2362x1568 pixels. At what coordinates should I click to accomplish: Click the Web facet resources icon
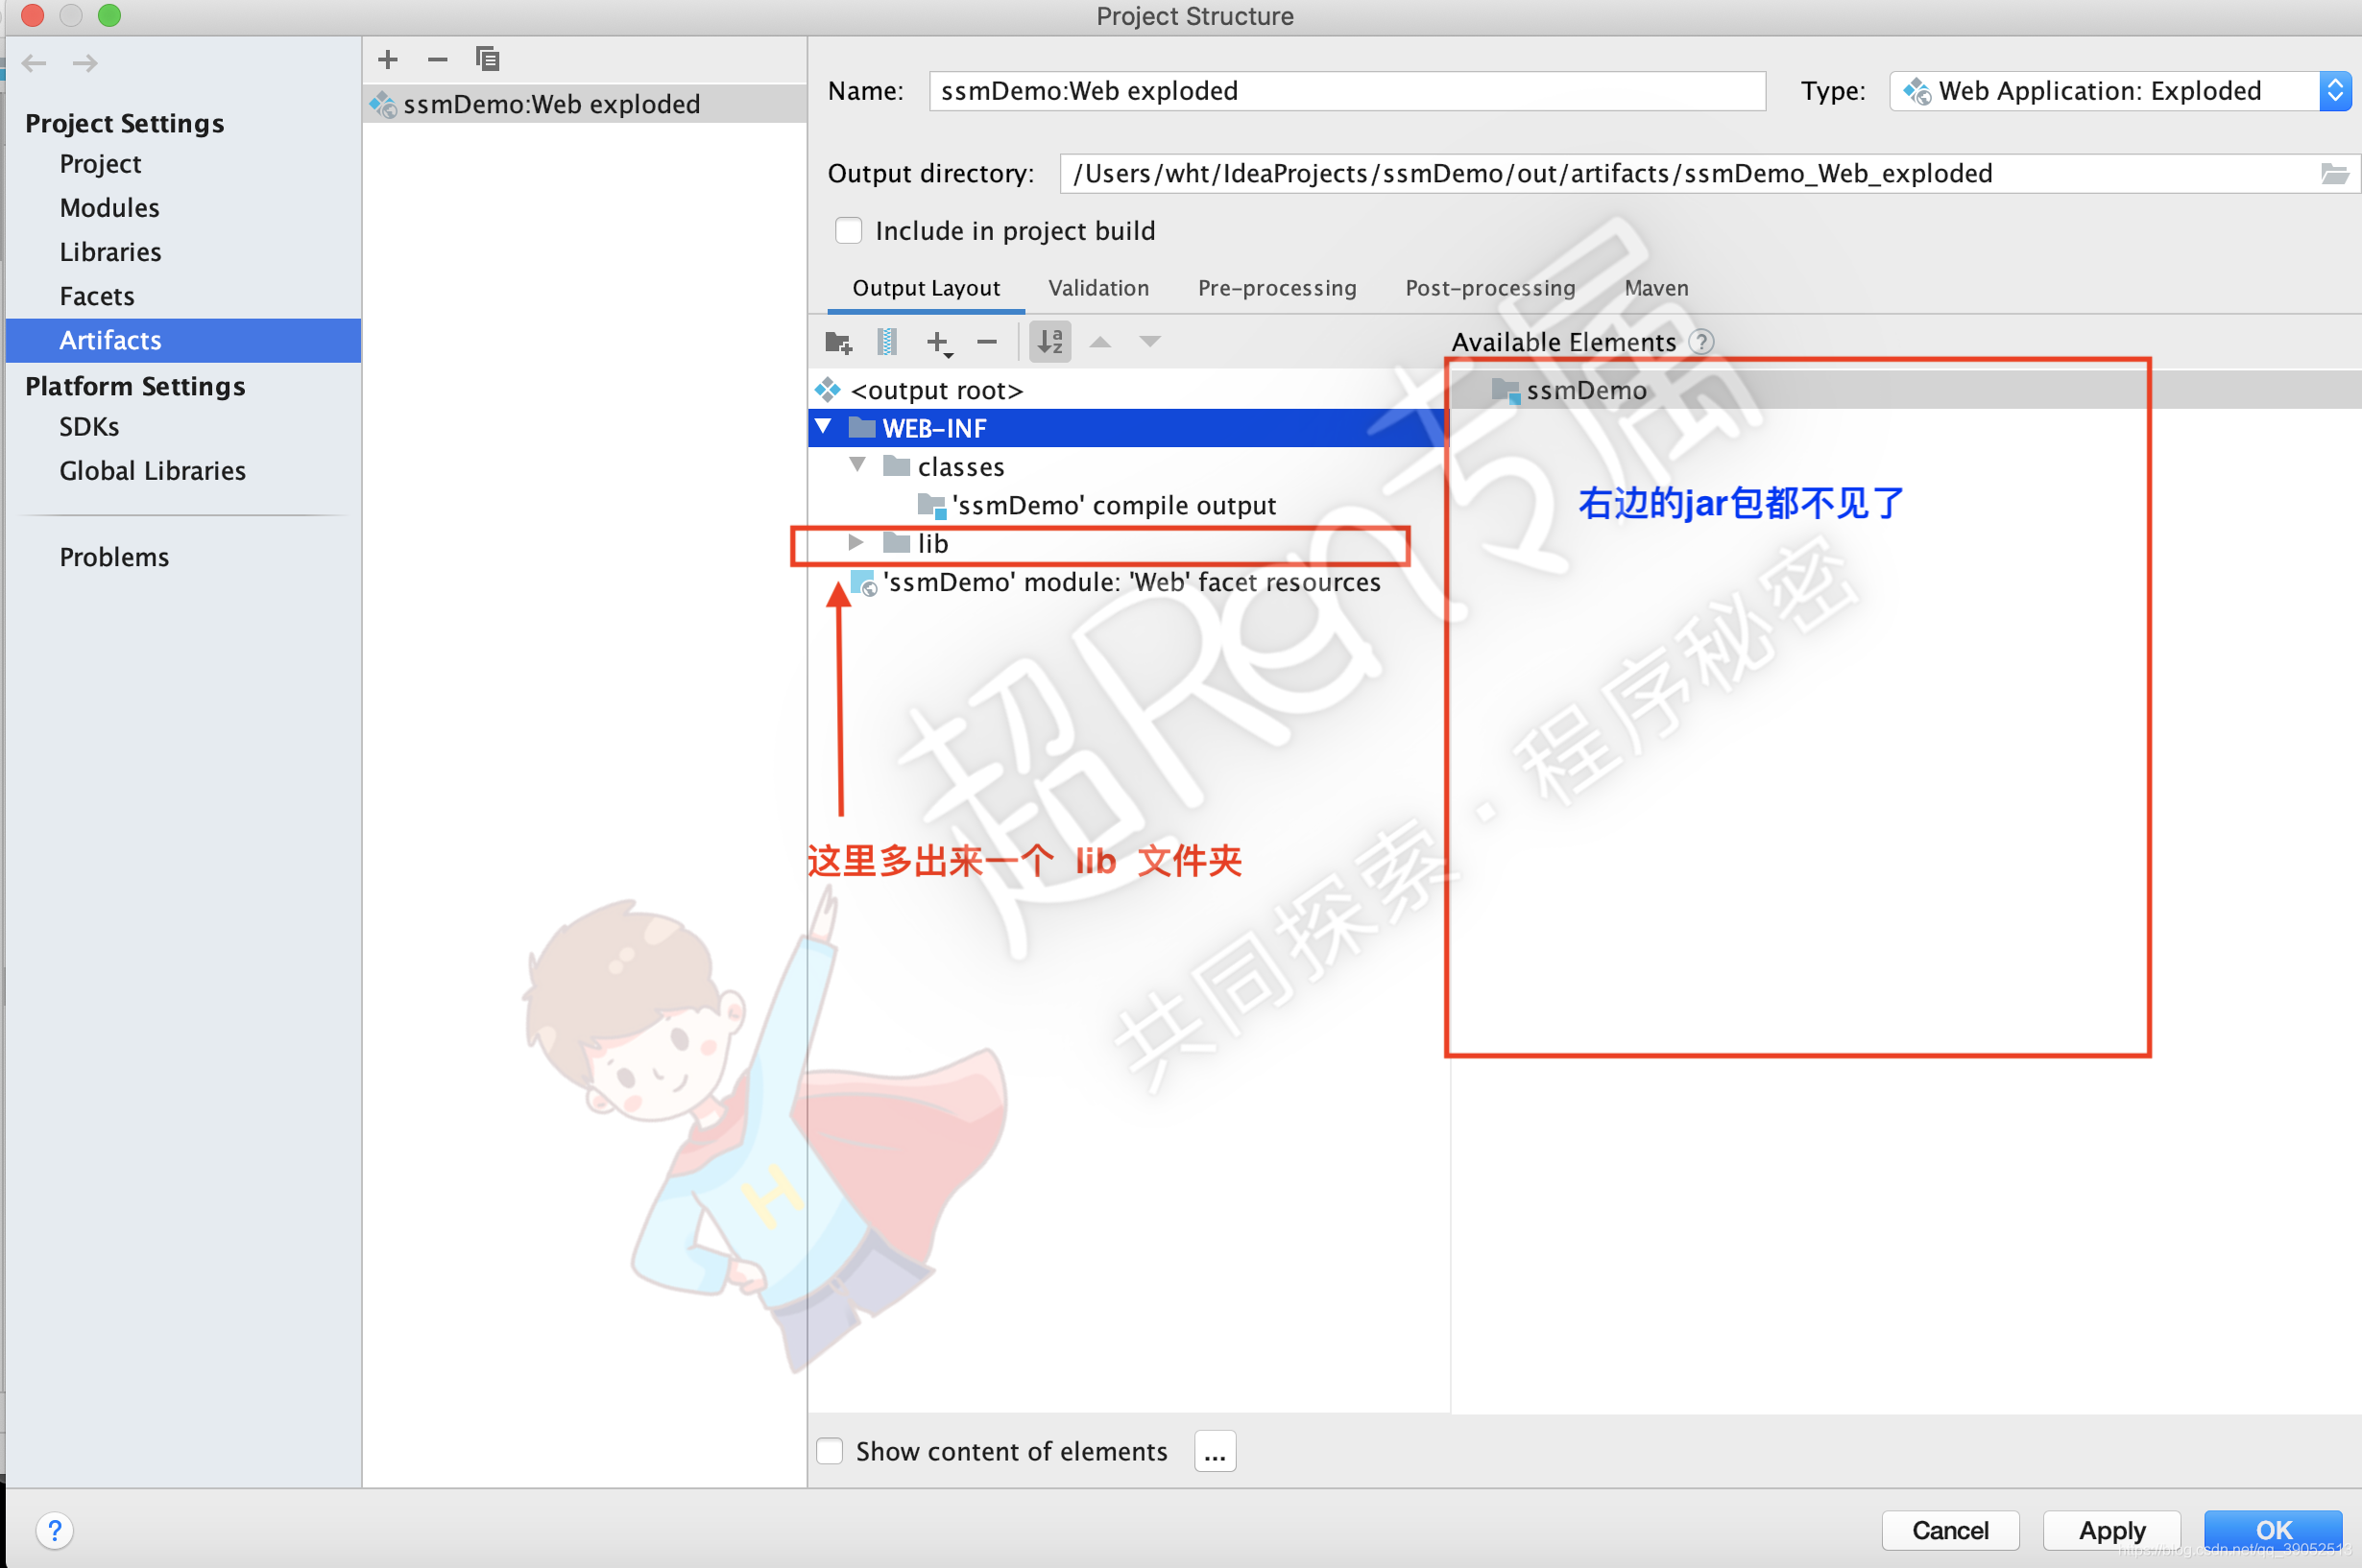click(x=862, y=583)
